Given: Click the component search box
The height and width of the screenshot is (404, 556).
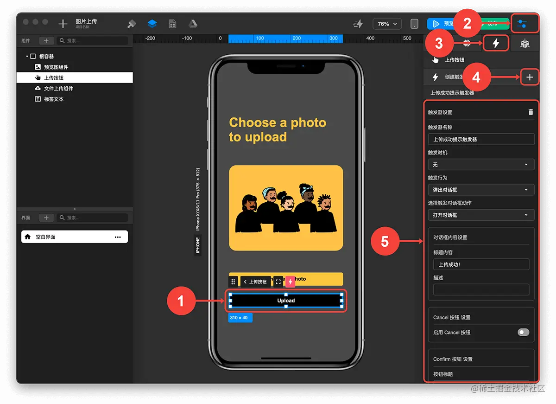Looking at the screenshot, I should [92, 41].
